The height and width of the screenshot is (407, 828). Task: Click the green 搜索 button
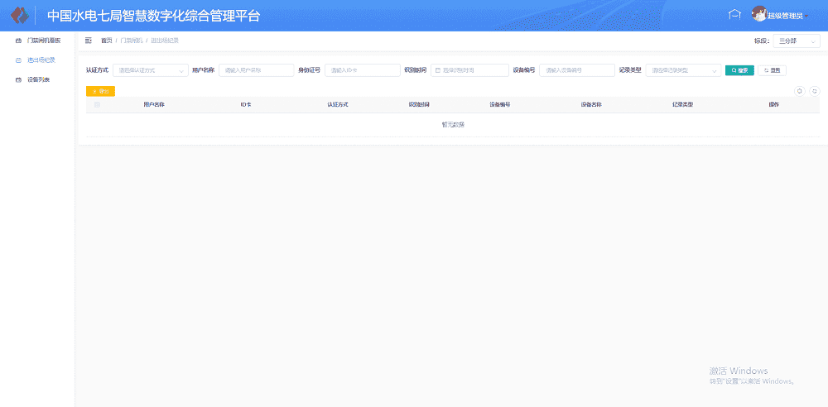coord(739,70)
